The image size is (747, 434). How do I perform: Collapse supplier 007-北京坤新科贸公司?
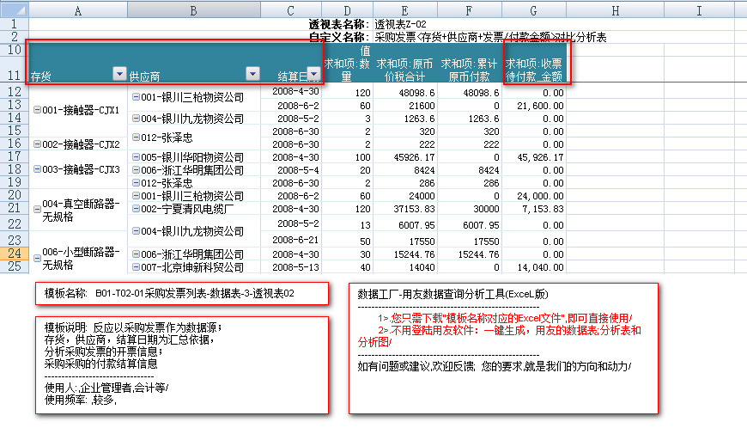[136, 267]
